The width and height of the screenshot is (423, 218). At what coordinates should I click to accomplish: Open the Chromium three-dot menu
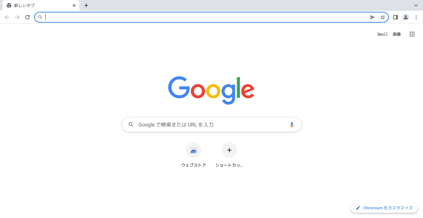coord(416,17)
